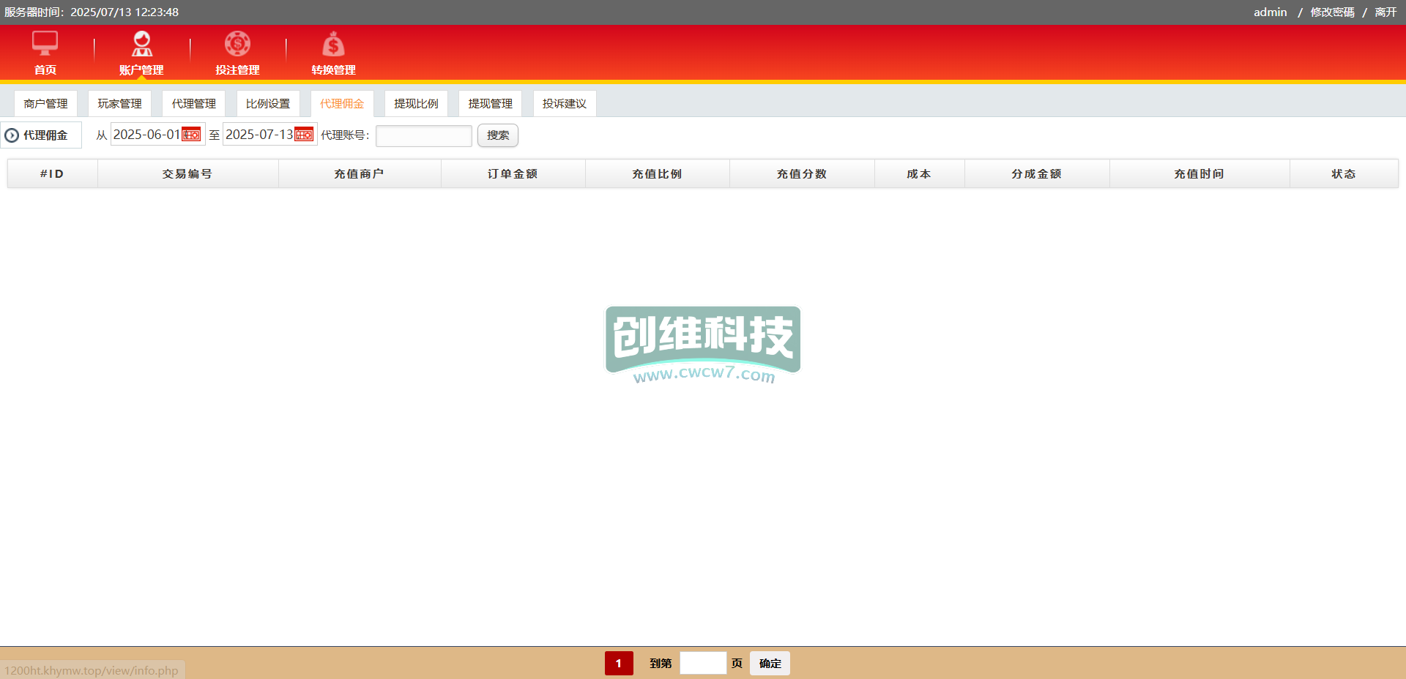The height and width of the screenshot is (679, 1406).
Task: Click the 成本 column header
Action: (x=919, y=173)
